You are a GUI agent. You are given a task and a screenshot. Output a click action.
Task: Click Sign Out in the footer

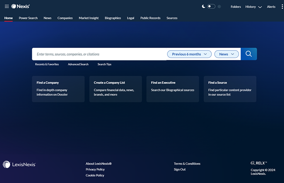[x=180, y=169]
